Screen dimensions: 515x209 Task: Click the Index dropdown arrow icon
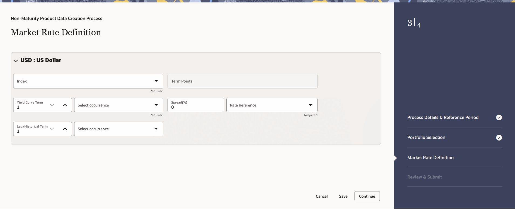[156, 81]
